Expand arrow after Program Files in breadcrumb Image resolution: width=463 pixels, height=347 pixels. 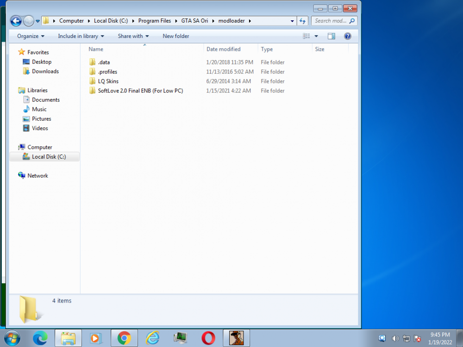pyautogui.click(x=176, y=21)
